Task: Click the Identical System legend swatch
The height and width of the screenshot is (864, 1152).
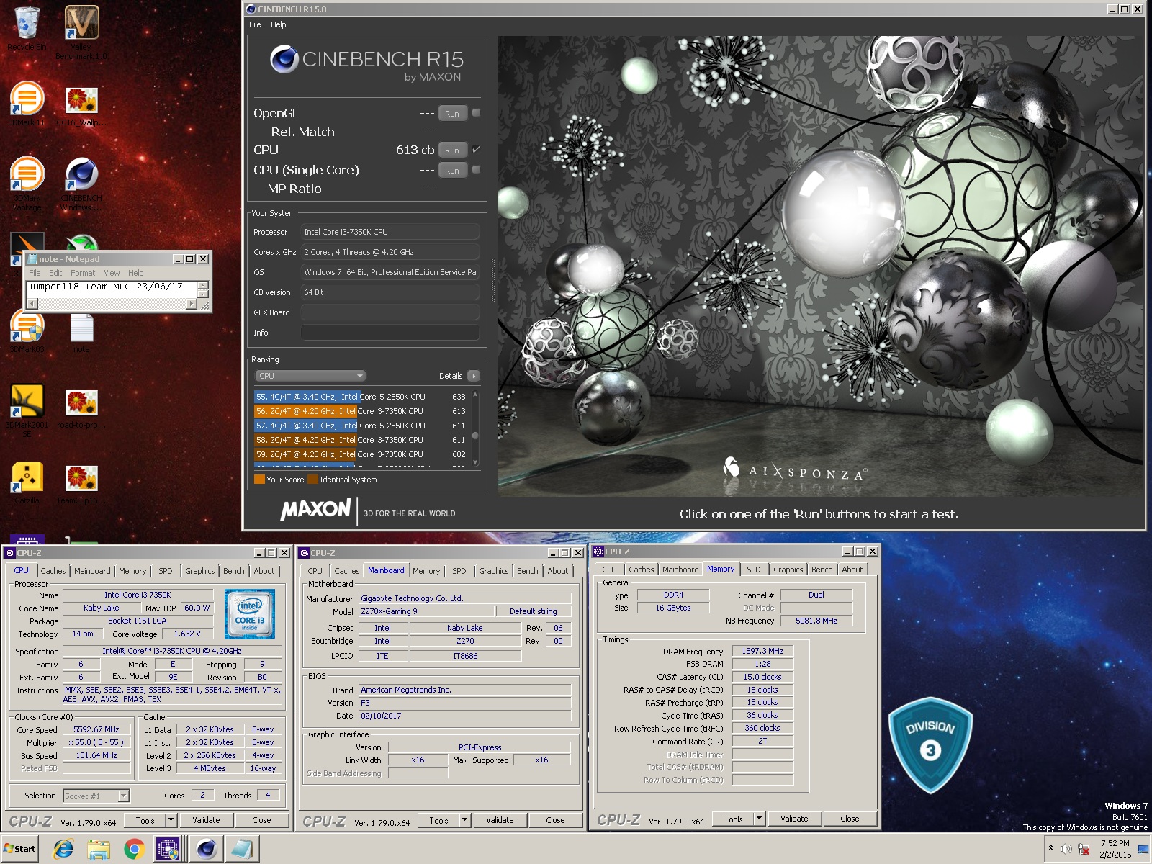Action: tap(312, 480)
